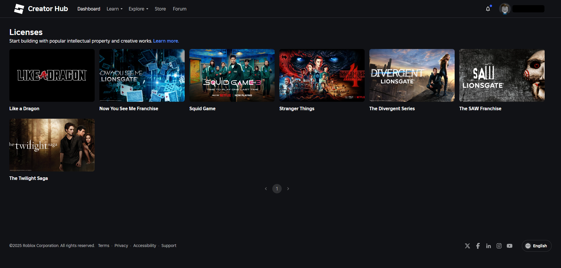Viewport: 561px width, 268px height.
Task: Open the SAW license image
Action: 502,75
